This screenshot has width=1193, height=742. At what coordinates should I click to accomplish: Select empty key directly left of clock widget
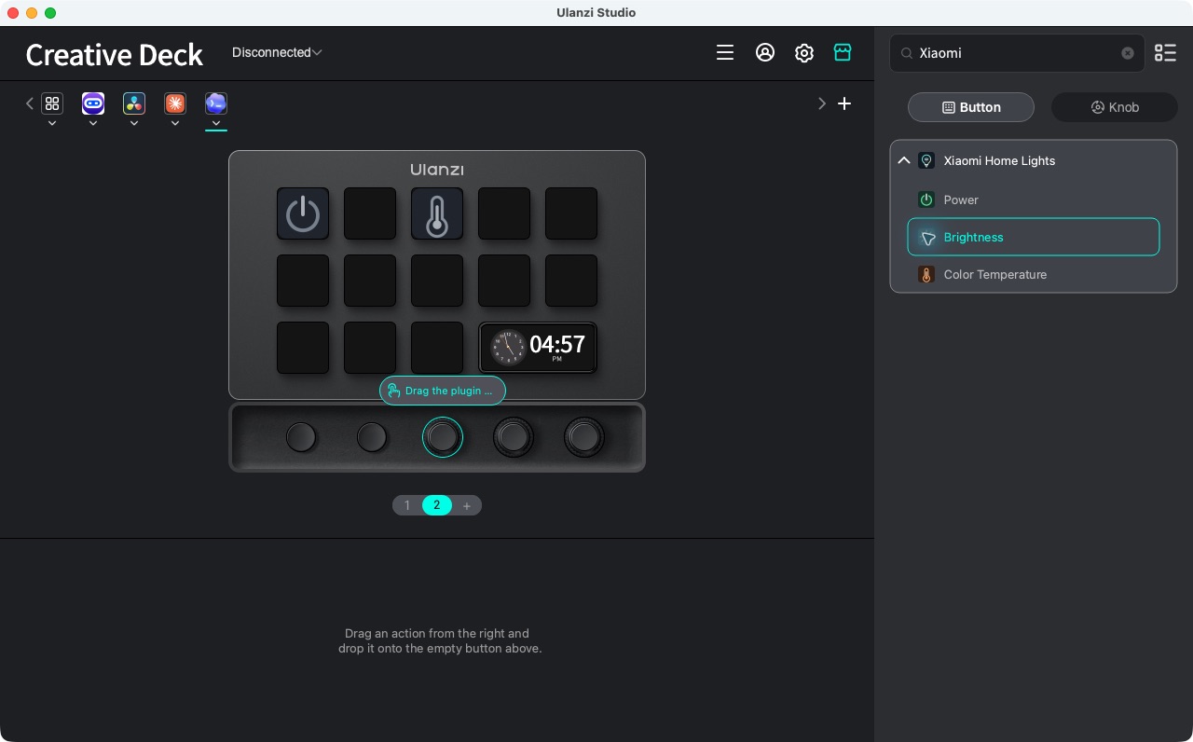(437, 348)
